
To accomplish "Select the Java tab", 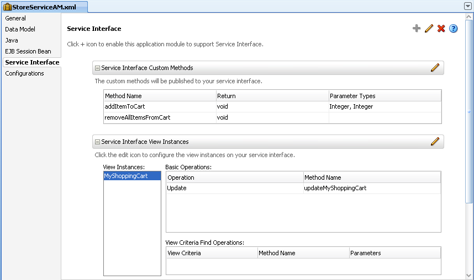I will pyautogui.click(x=12, y=40).
